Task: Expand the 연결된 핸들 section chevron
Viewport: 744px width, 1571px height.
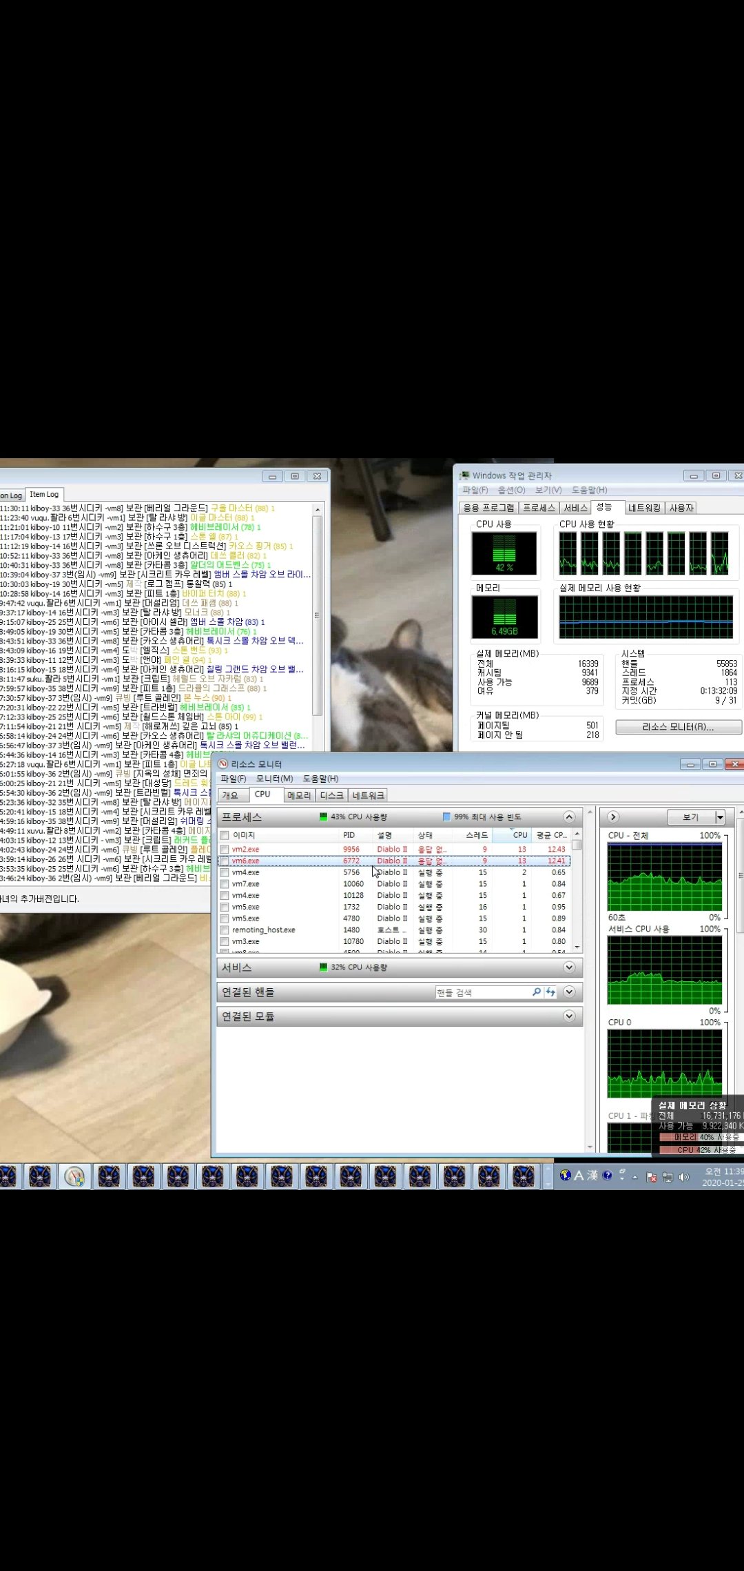Action: (x=569, y=992)
